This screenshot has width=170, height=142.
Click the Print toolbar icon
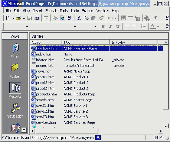(55, 18)
